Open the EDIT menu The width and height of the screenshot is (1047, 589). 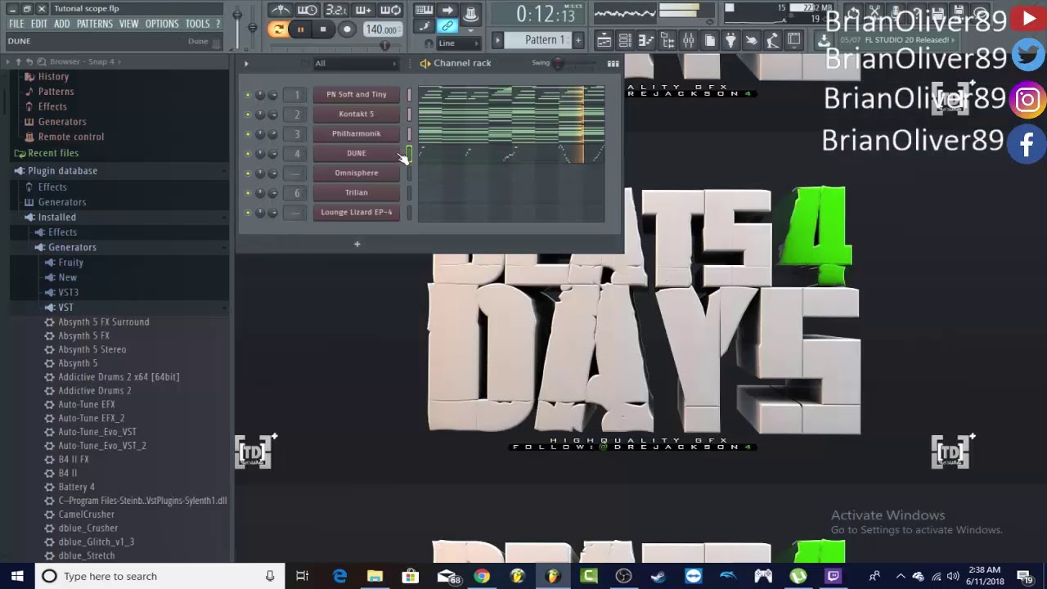tap(39, 24)
